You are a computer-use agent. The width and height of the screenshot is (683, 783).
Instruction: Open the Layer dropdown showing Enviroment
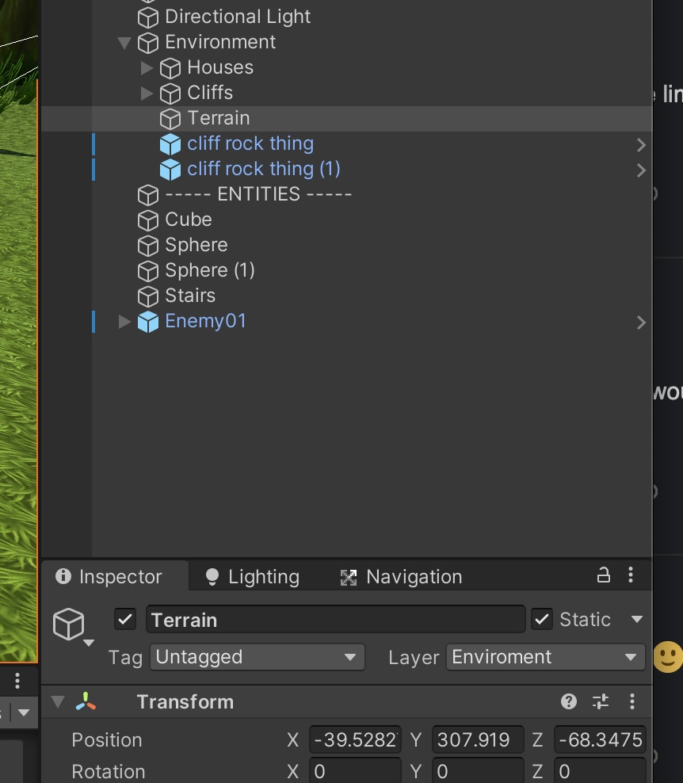click(544, 657)
